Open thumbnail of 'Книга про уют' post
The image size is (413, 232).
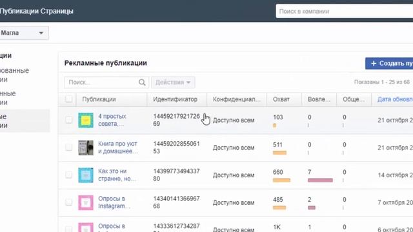tap(86, 148)
